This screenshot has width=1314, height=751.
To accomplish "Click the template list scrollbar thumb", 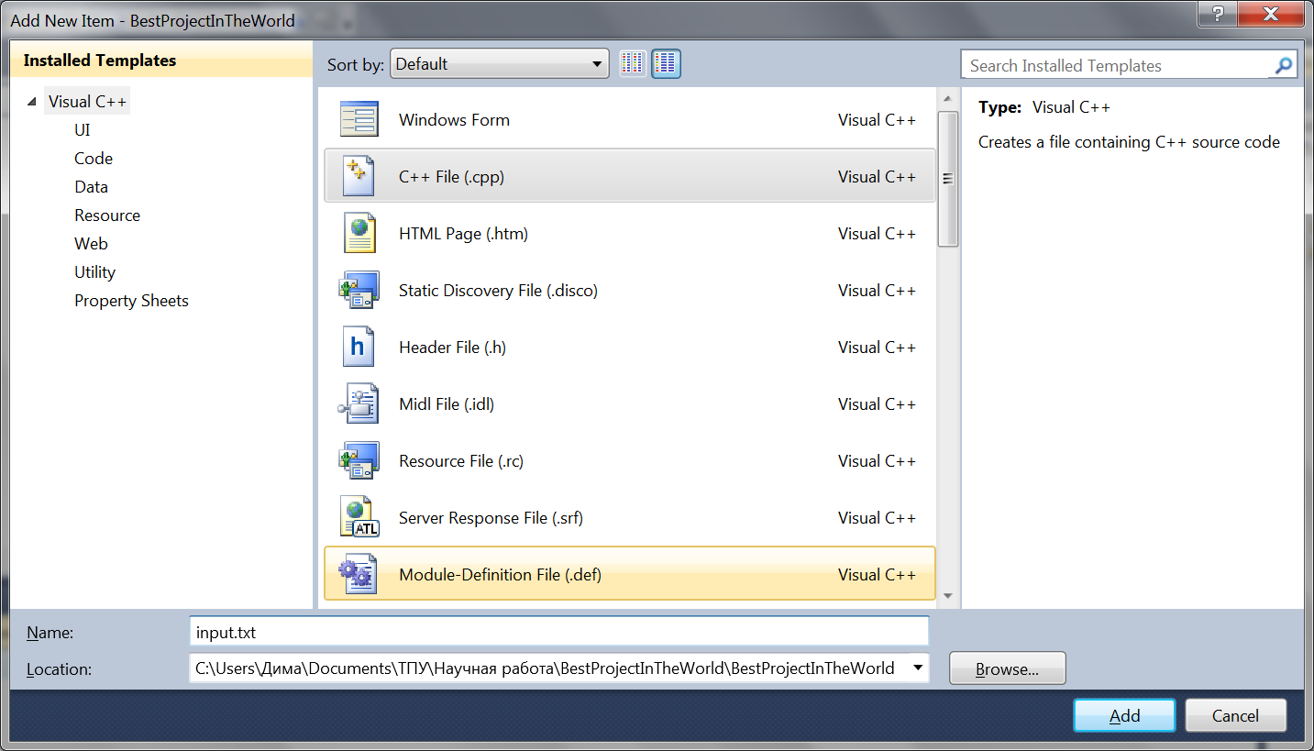I will 948,179.
